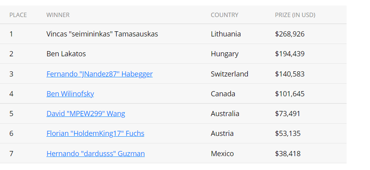Click the PRIZE (IN USD) column header

click(x=295, y=15)
